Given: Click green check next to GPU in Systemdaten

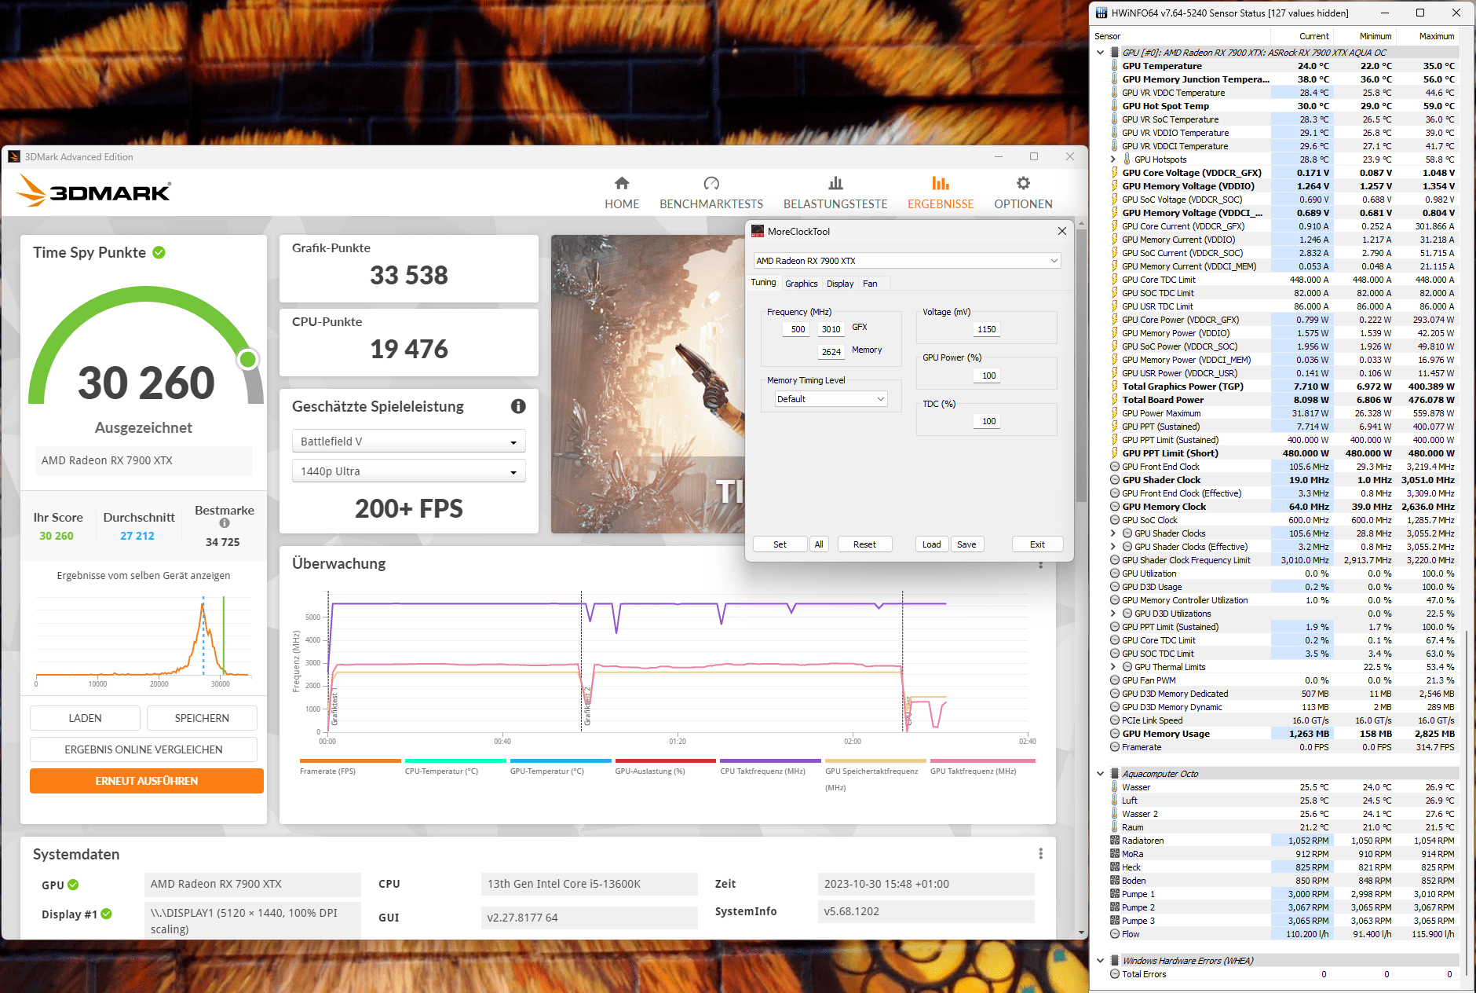Looking at the screenshot, I should click(x=73, y=885).
